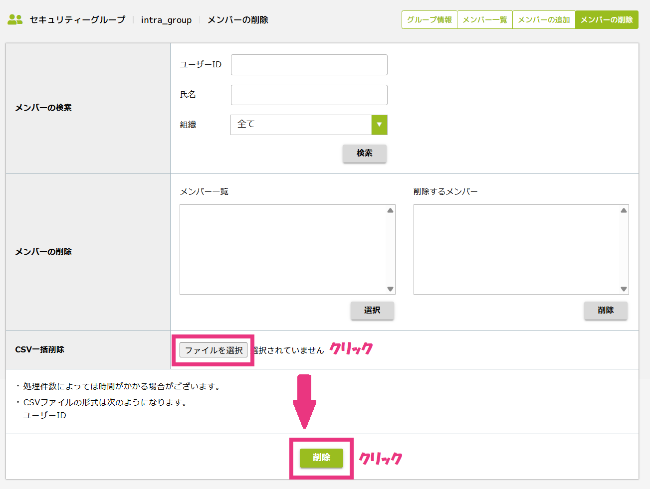Go to the メンバーの追加 tab
Viewport: 650px width, 489px height.
pos(544,20)
